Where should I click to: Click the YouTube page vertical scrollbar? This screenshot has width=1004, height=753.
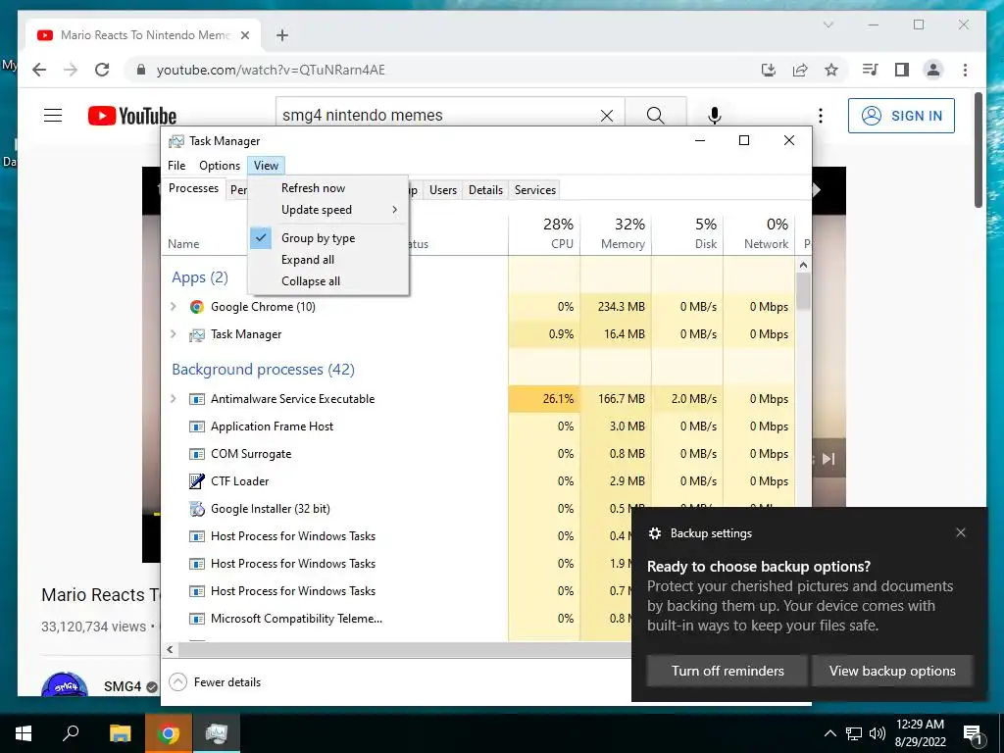pyautogui.click(x=979, y=150)
